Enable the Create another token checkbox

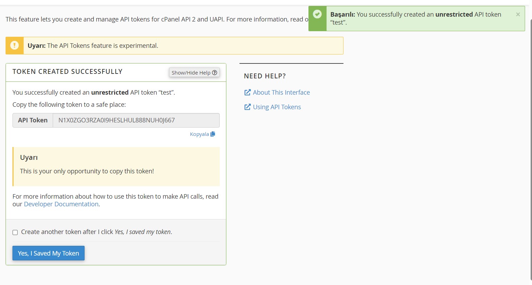15,232
